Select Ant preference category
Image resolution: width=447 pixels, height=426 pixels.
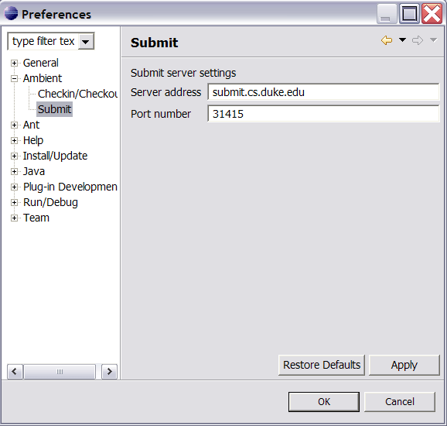coord(32,125)
